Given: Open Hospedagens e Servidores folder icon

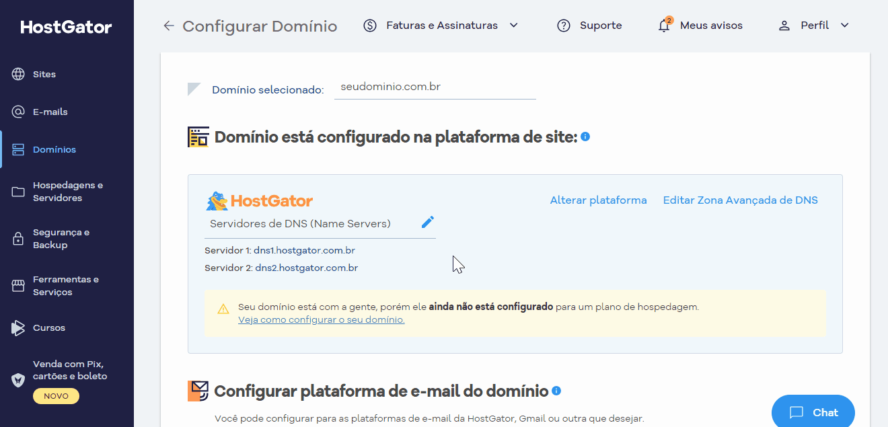Looking at the screenshot, I should (18, 192).
